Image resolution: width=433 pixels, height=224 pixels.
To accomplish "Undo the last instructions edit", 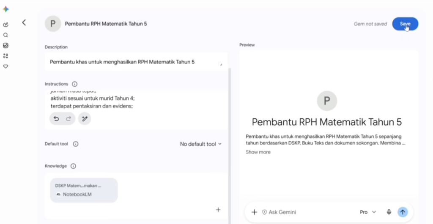I will [56, 119].
